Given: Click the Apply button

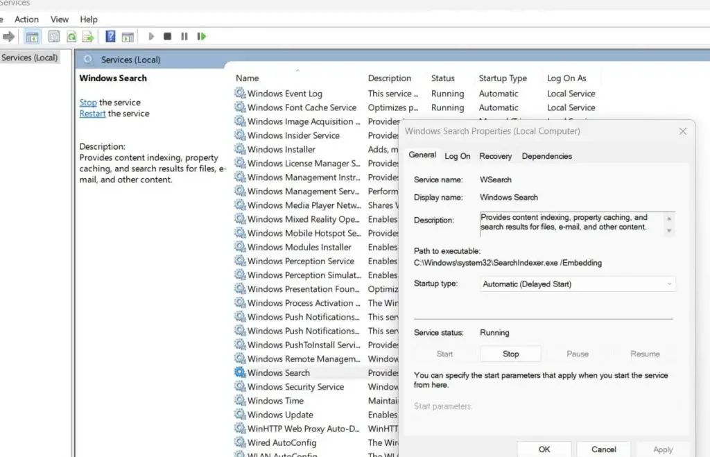Looking at the screenshot, I should tap(662, 449).
